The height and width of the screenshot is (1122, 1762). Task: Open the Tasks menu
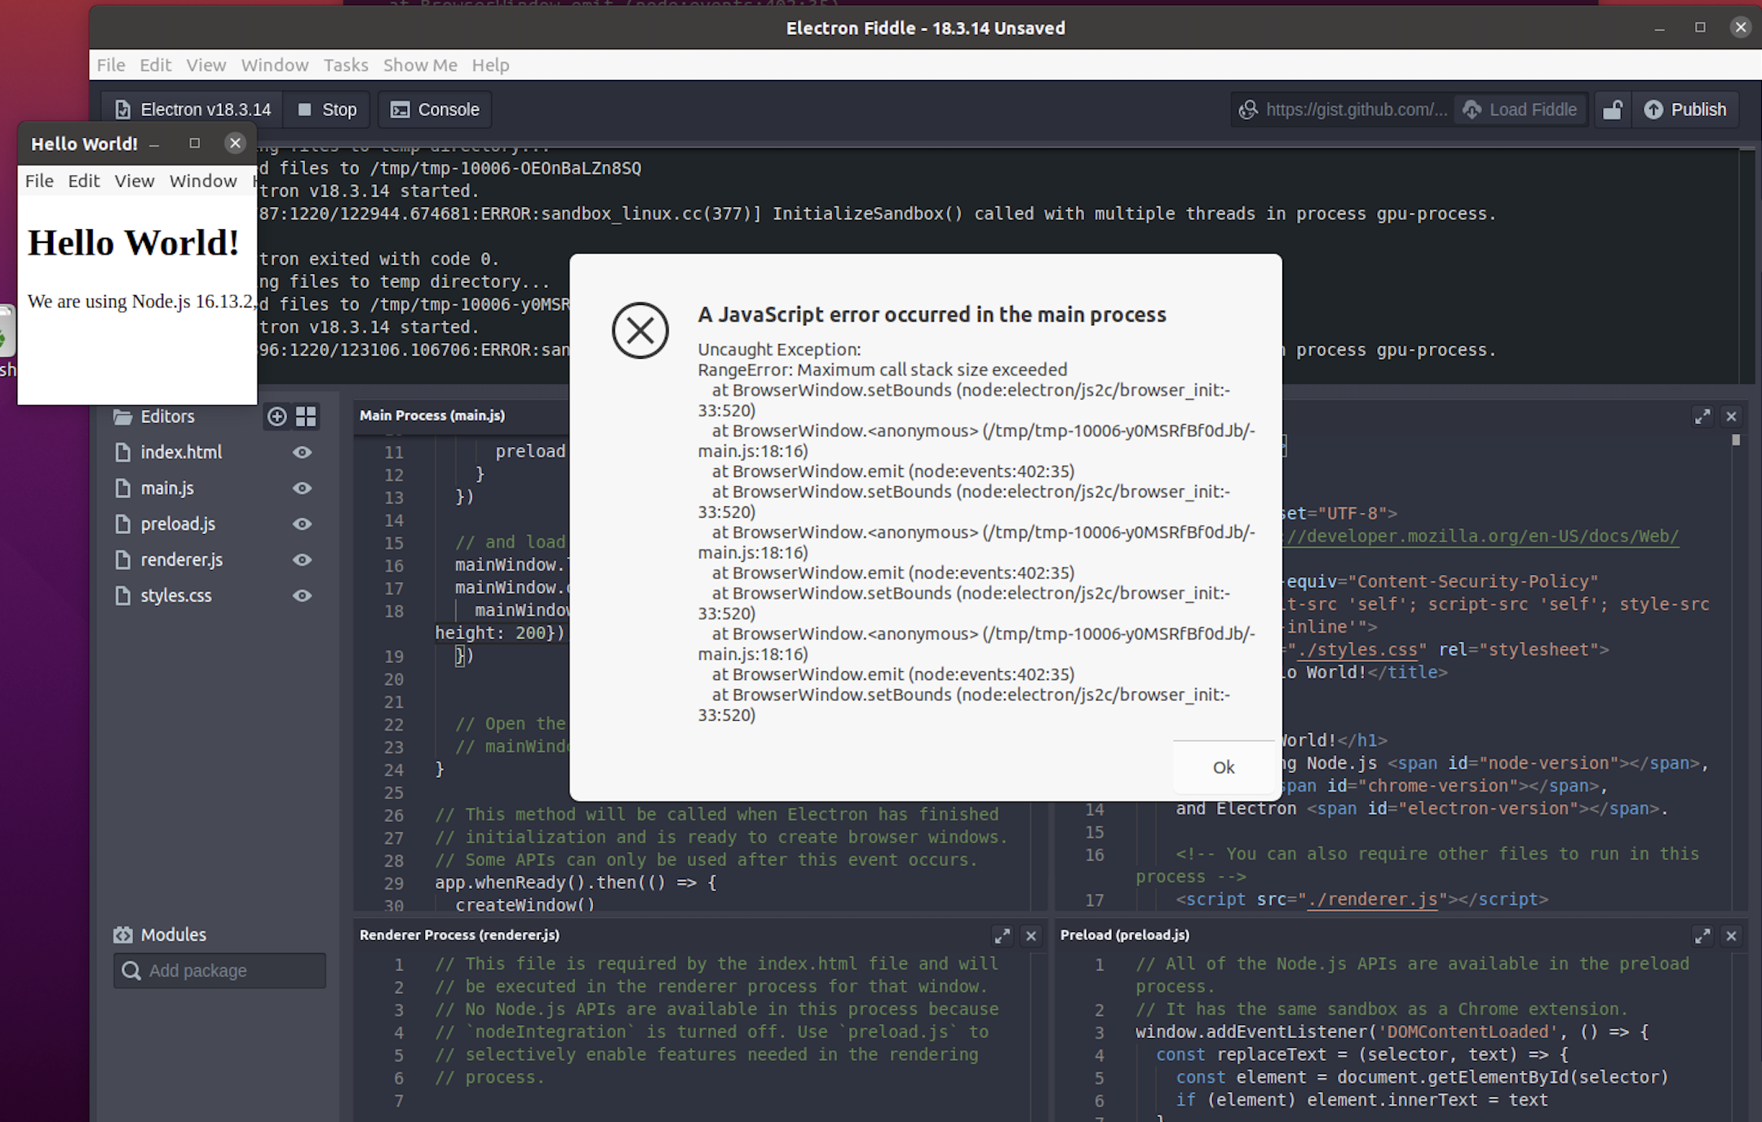[345, 65]
